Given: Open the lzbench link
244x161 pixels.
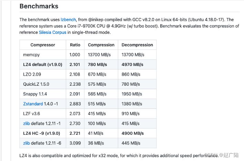Looking at the screenshot, I should 68,20.
